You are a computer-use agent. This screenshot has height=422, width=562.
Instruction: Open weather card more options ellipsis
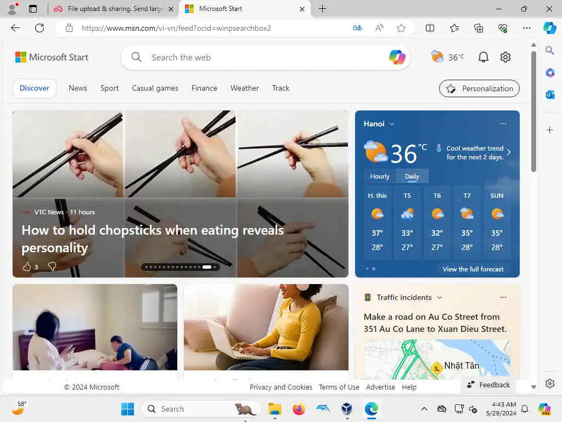(x=503, y=124)
